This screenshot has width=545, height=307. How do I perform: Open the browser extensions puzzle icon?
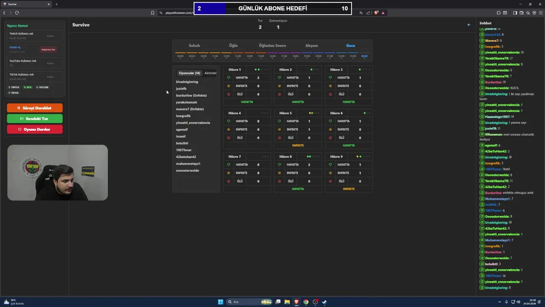point(499,13)
